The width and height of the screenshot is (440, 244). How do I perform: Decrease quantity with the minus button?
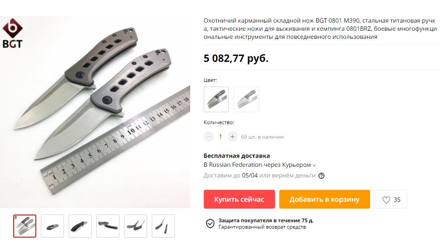(209, 137)
